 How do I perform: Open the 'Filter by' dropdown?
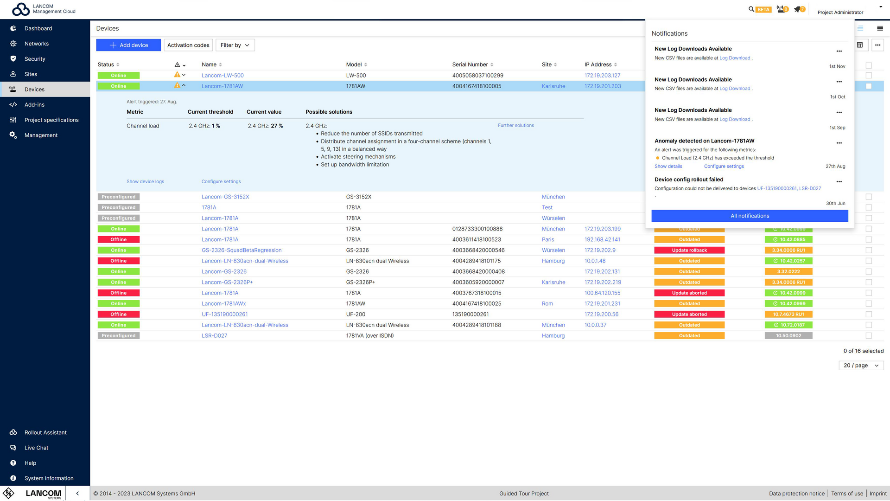click(235, 45)
